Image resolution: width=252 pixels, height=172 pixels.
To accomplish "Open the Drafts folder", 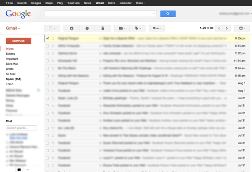I will pos(10,69).
